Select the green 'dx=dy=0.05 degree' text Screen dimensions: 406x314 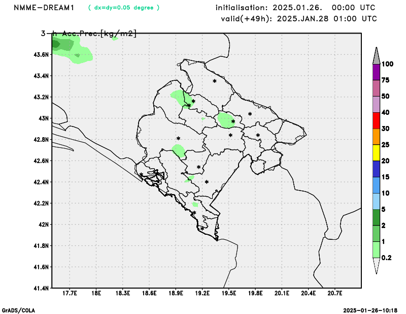click(x=124, y=8)
